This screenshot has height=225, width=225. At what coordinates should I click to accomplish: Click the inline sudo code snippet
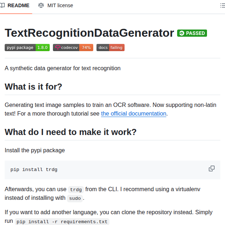click(x=75, y=198)
